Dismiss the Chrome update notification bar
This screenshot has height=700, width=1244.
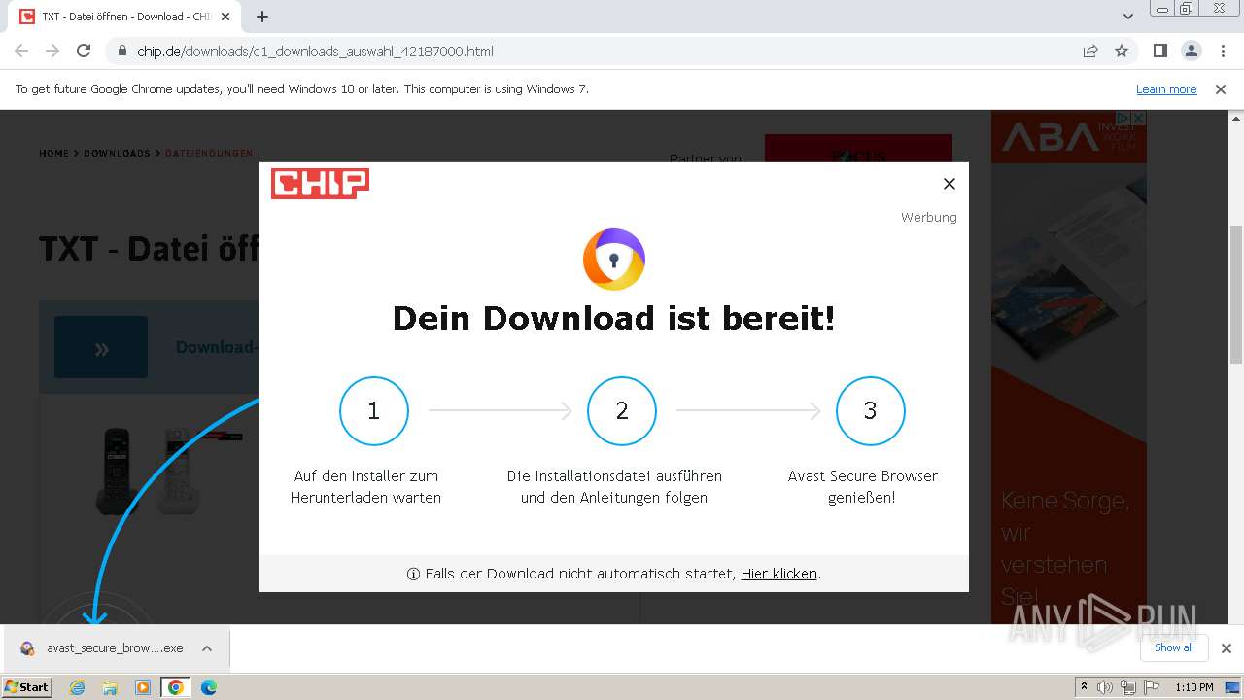[1221, 88]
